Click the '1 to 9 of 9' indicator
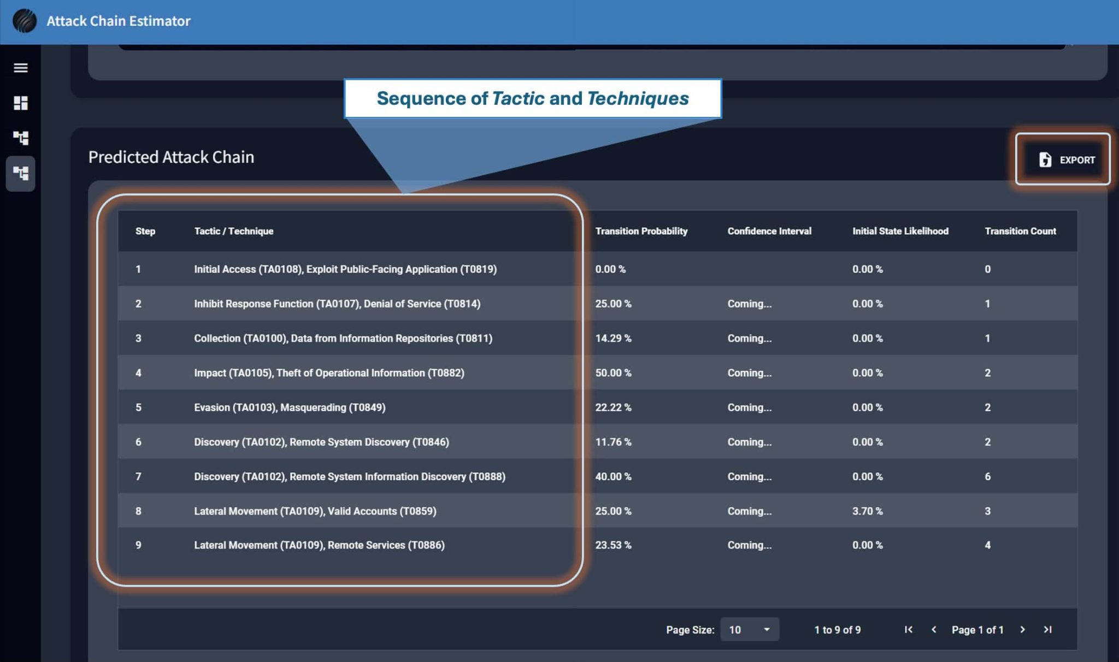The height and width of the screenshot is (662, 1119). point(837,630)
